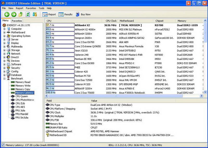Open the Report menu
Screen dimensions: 208x148
pos(19,8)
